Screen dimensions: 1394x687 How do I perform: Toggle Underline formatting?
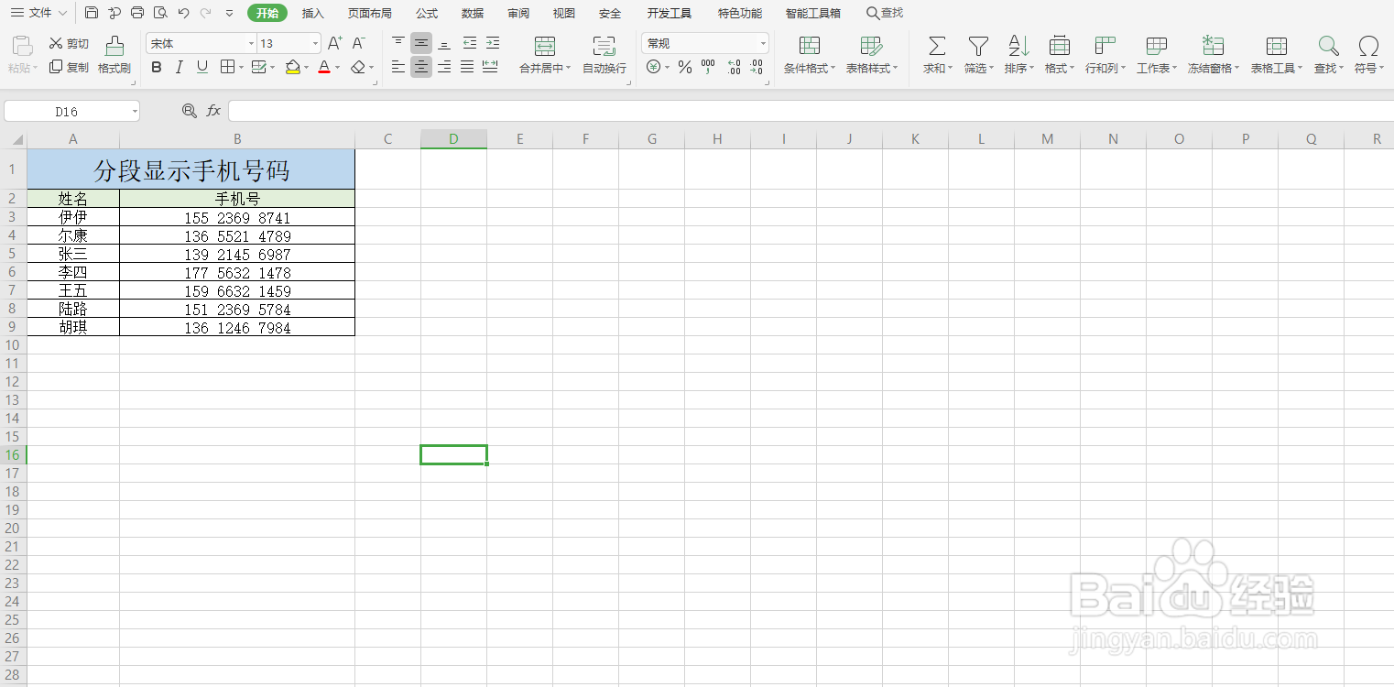point(202,67)
